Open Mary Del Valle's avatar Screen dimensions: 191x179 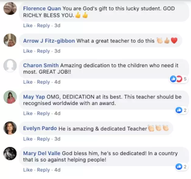[x=10, y=153]
